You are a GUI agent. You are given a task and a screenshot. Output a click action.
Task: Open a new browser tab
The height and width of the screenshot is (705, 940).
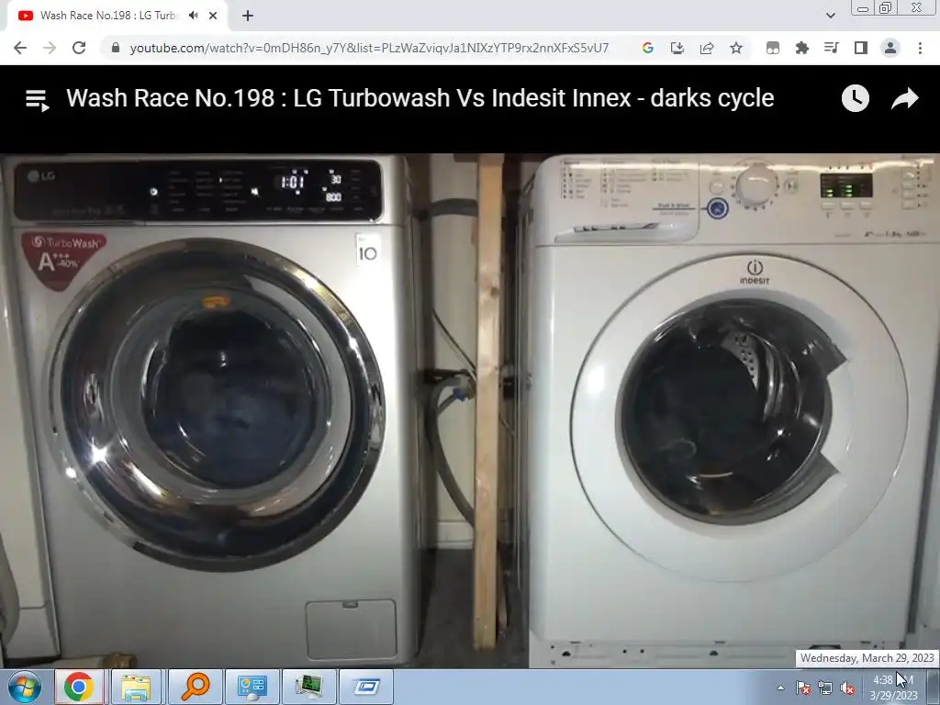pyautogui.click(x=248, y=16)
